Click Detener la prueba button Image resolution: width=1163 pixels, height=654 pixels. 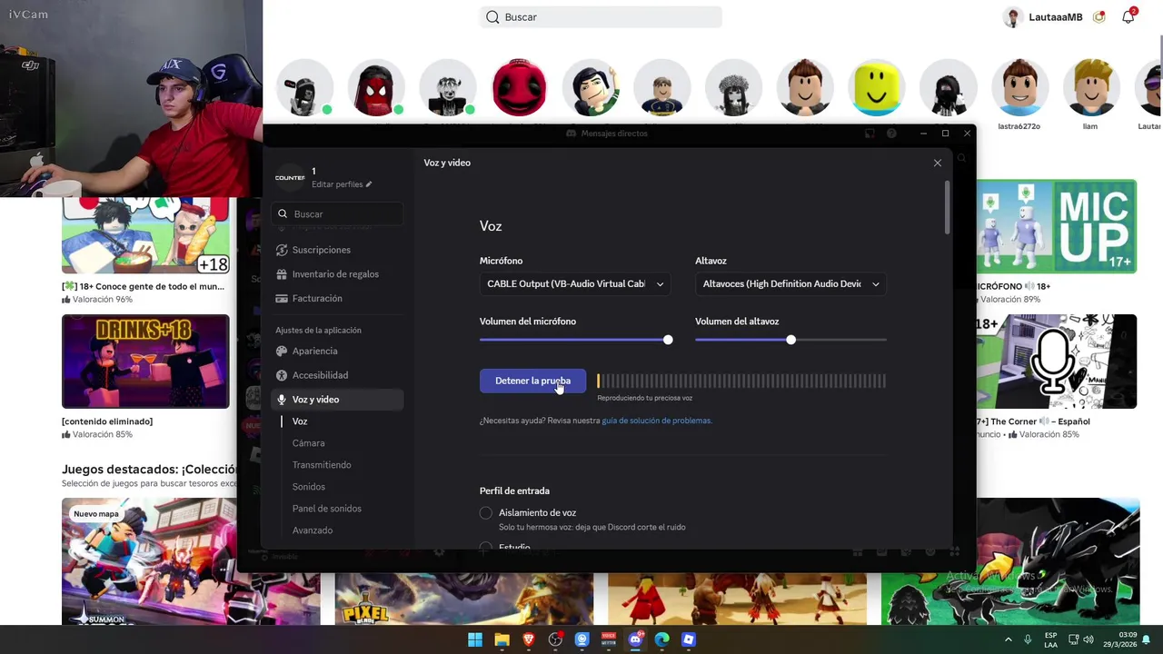click(532, 381)
